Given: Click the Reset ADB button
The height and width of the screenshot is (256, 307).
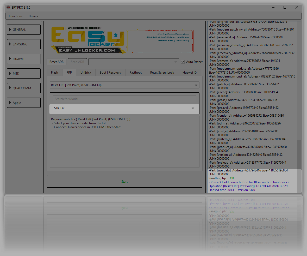Looking at the screenshot, I should pyautogui.click(x=57, y=62).
